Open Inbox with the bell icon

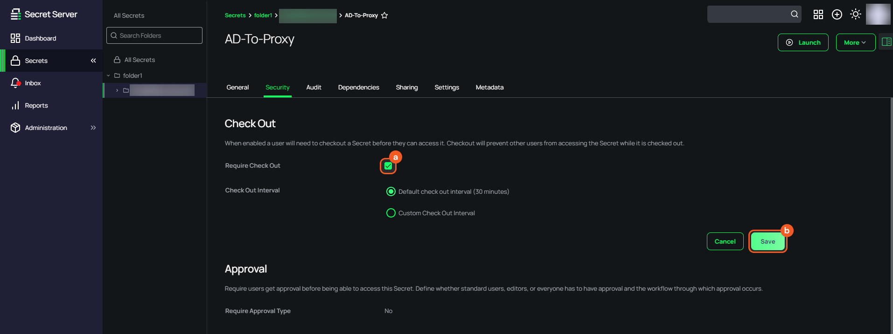tap(16, 83)
